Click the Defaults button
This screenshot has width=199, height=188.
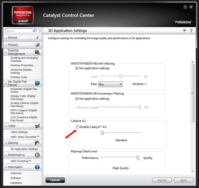click(x=55, y=180)
